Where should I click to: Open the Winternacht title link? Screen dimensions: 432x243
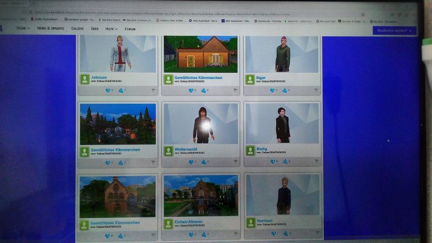click(186, 149)
